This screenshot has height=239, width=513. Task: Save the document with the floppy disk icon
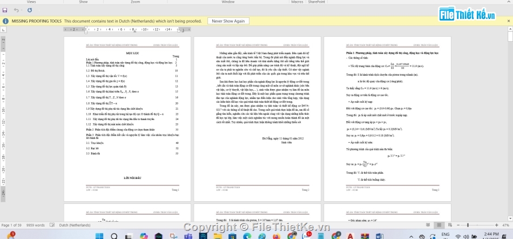(4, 10)
